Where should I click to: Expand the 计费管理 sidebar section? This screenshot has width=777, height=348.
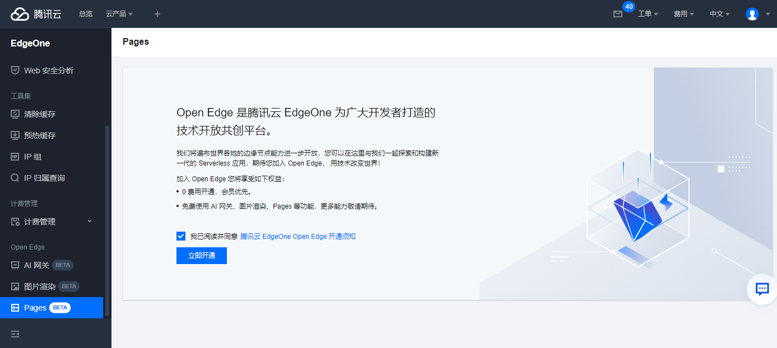pyautogui.click(x=48, y=221)
